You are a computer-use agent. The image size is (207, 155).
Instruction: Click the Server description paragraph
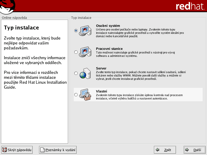[141, 75]
